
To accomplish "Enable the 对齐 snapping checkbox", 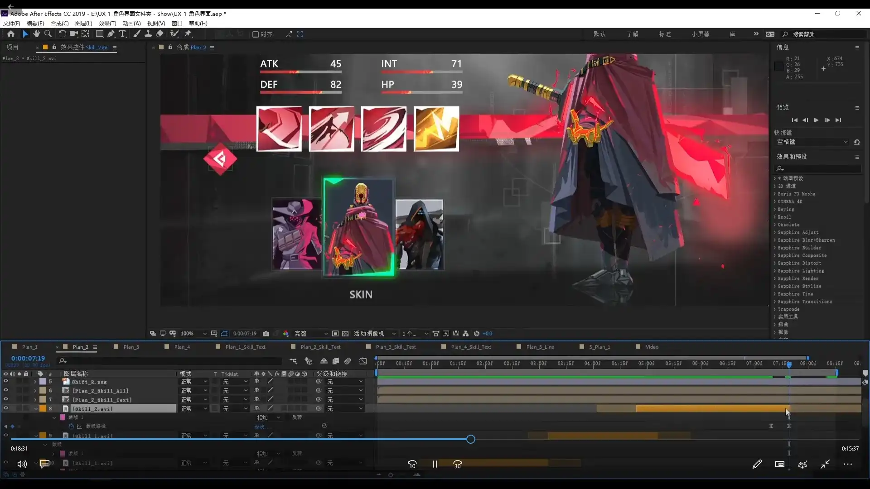I will pyautogui.click(x=256, y=34).
